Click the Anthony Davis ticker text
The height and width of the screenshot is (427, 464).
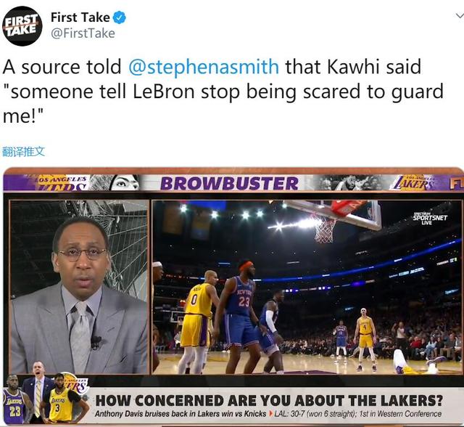point(181,414)
